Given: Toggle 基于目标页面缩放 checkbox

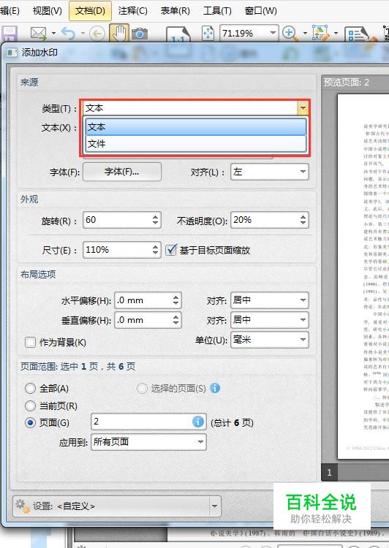Looking at the screenshot, I should 171,250.
